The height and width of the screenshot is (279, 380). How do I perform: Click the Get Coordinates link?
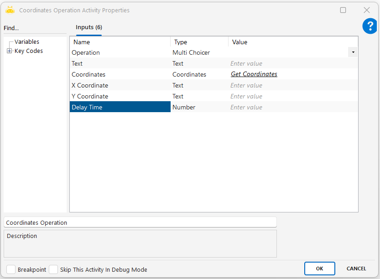[254, 74]
